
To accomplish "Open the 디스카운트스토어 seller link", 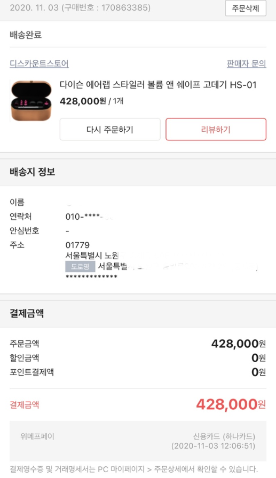I will pos(39,63).
